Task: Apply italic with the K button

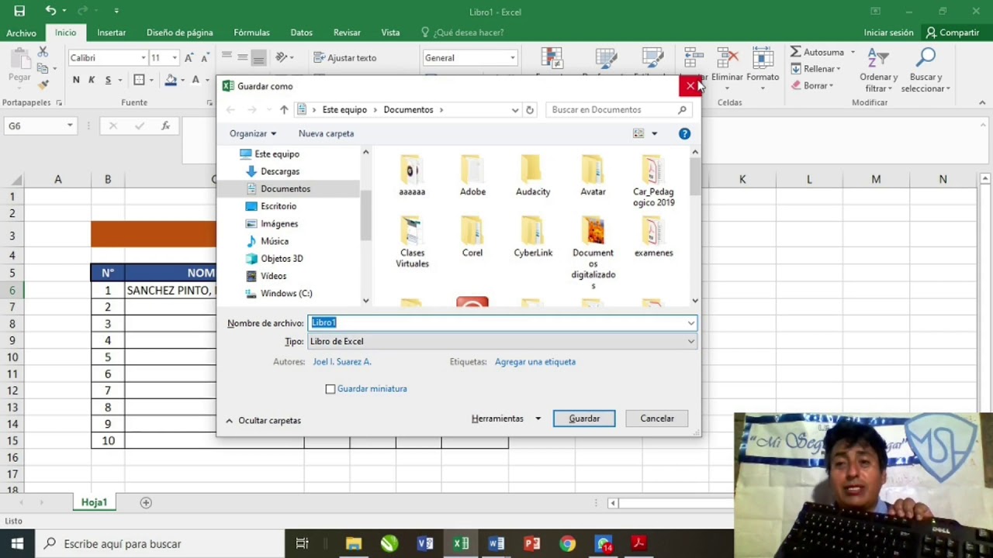Action: pos(92,80)
